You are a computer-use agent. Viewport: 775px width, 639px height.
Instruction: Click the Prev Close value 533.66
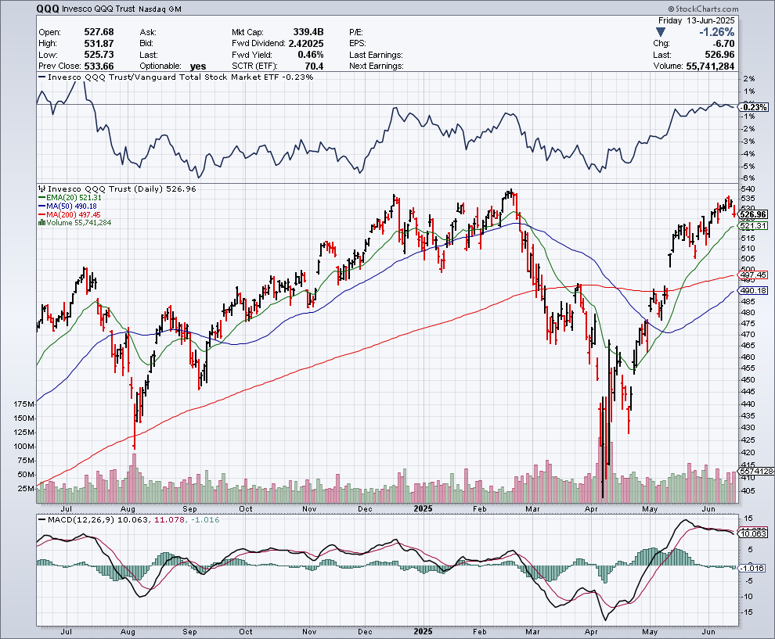99,66
